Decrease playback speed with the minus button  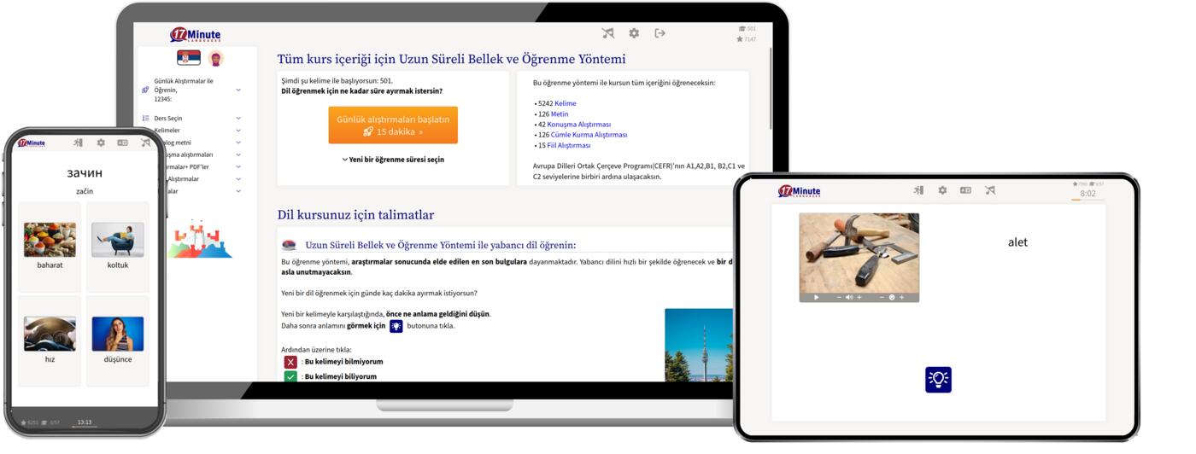click(x=882, y=298)
